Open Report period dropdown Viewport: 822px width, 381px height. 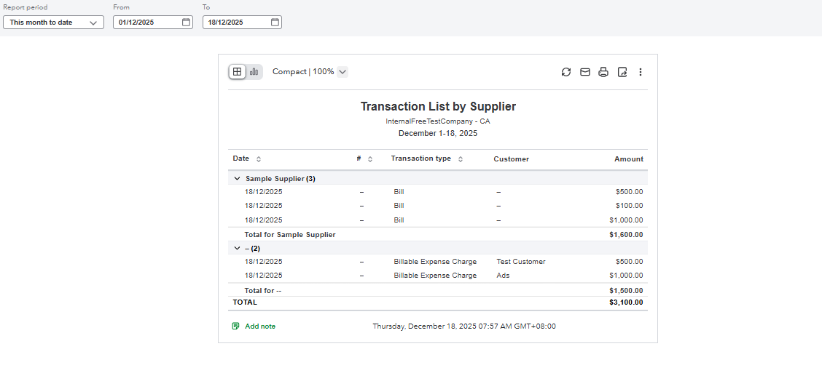pos(53,23)
